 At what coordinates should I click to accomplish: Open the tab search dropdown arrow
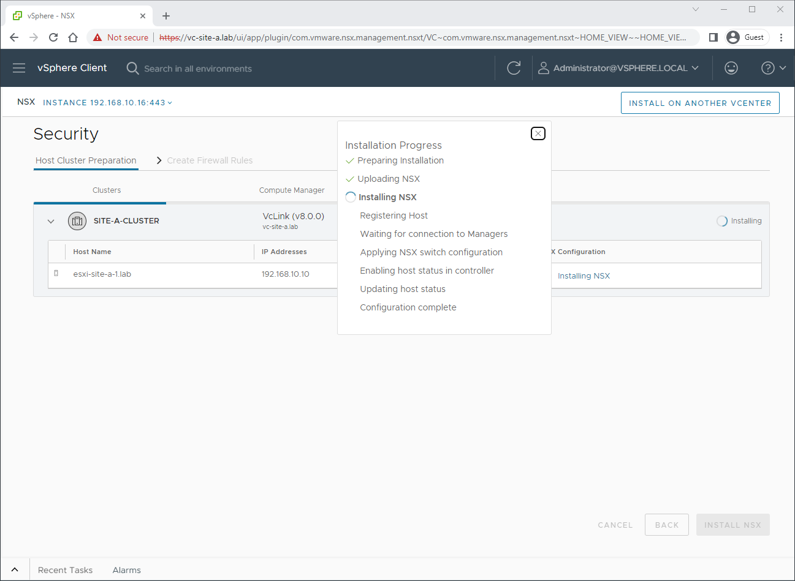click(x=696, y=9)
